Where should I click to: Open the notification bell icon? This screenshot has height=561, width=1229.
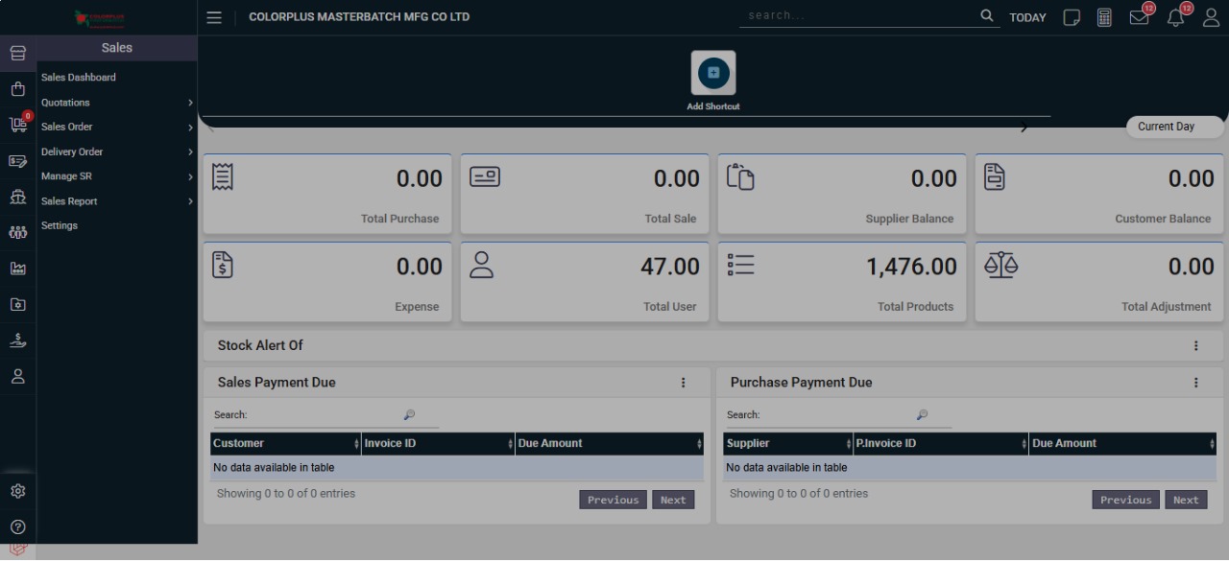(x=1175, y=17)
